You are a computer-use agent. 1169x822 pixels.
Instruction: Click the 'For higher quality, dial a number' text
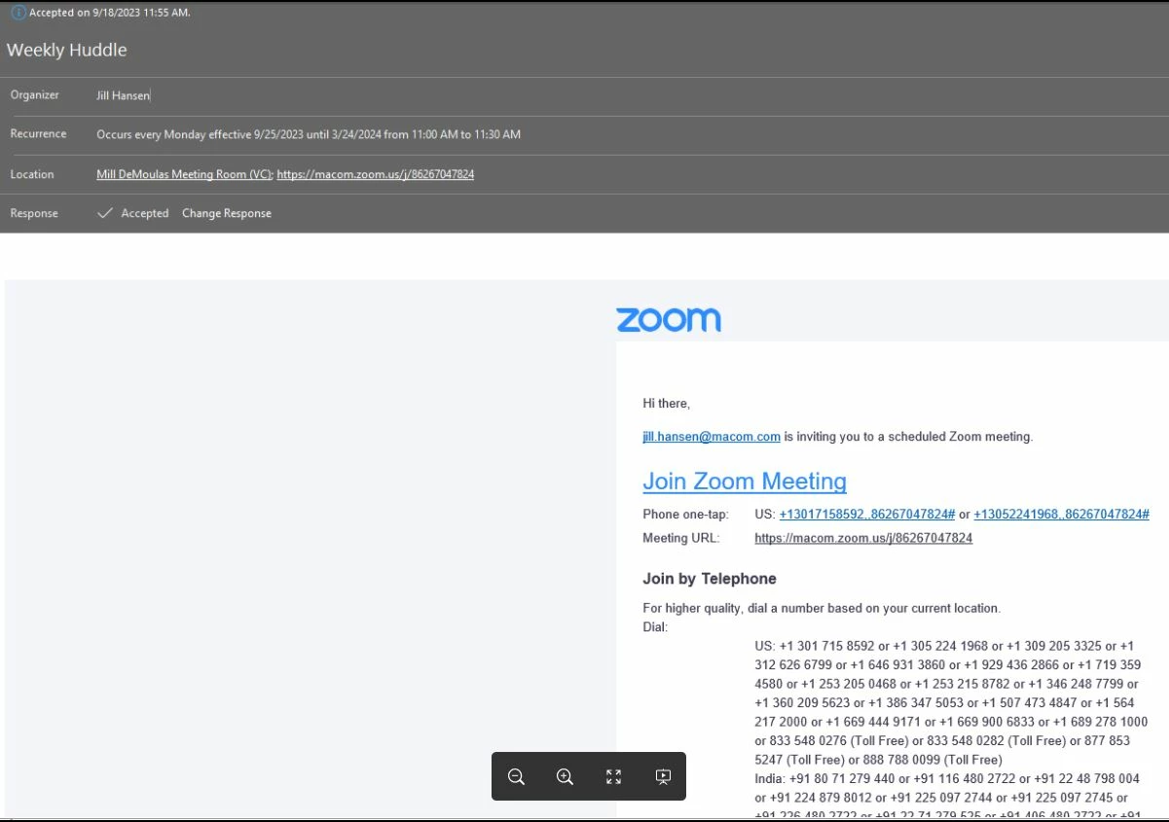pos(822,608)
